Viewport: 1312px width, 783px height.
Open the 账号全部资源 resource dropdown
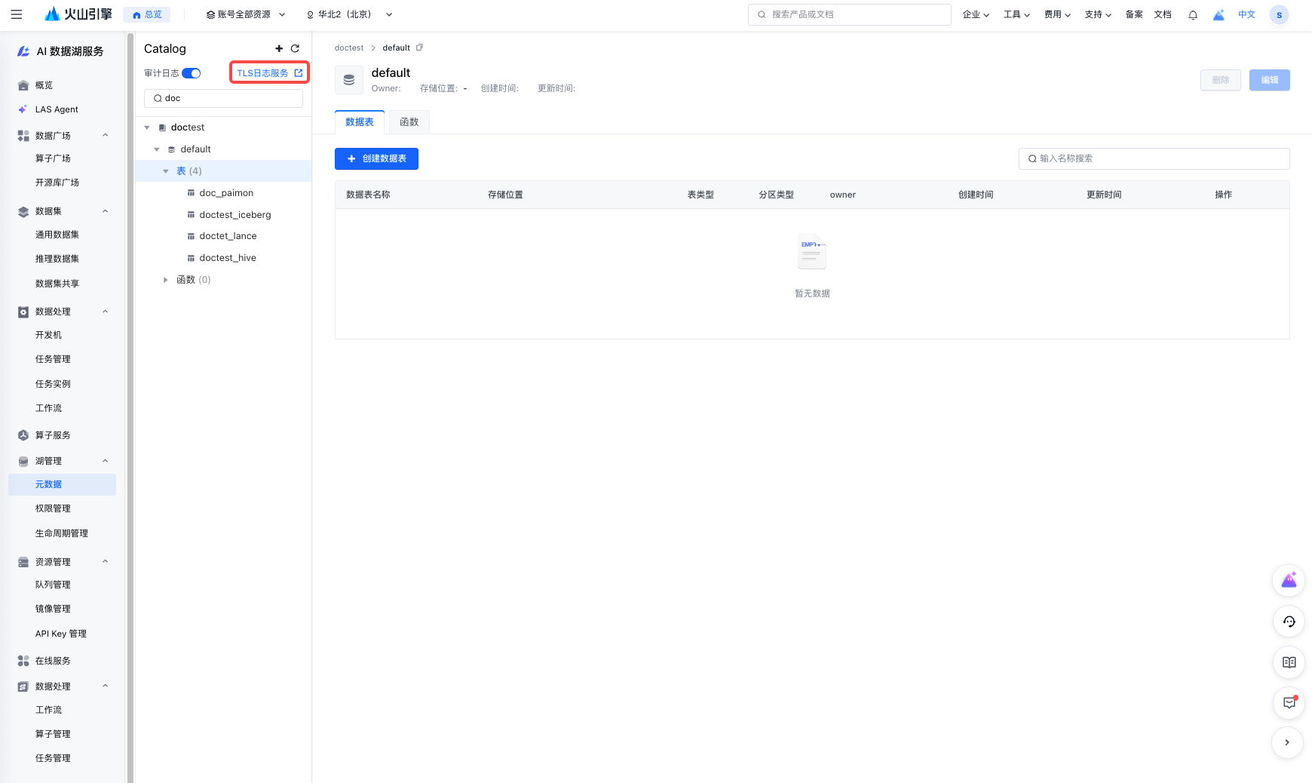coord(246,14)
